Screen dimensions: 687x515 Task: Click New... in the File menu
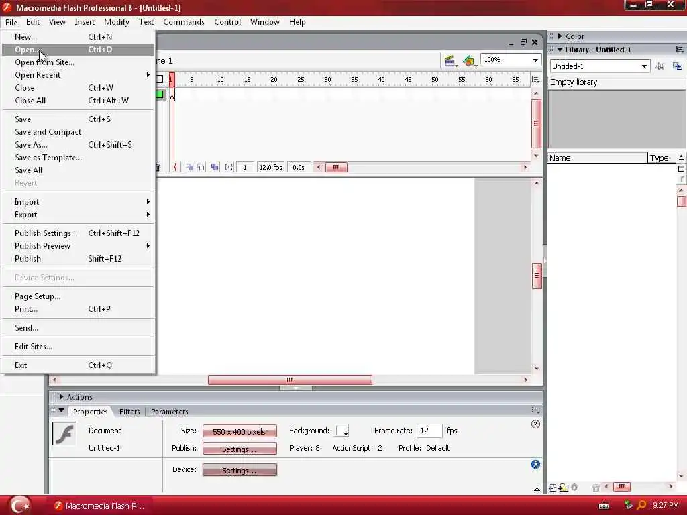point(78,37)
